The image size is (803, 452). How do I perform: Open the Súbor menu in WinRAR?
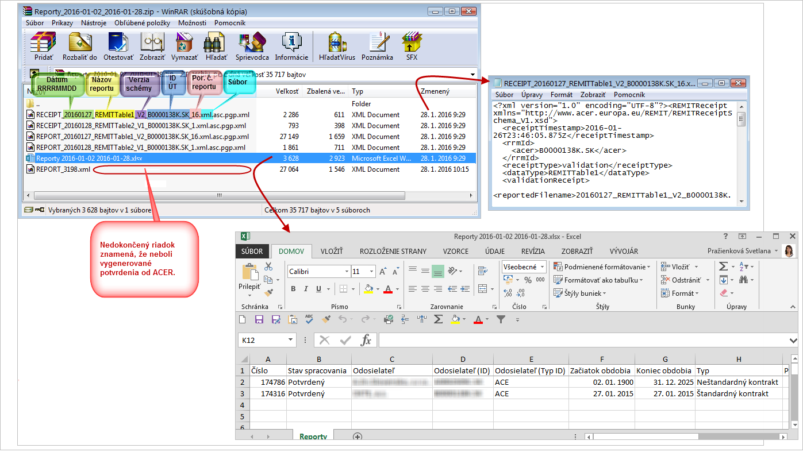pyautogui.click(x=34, y=23)
